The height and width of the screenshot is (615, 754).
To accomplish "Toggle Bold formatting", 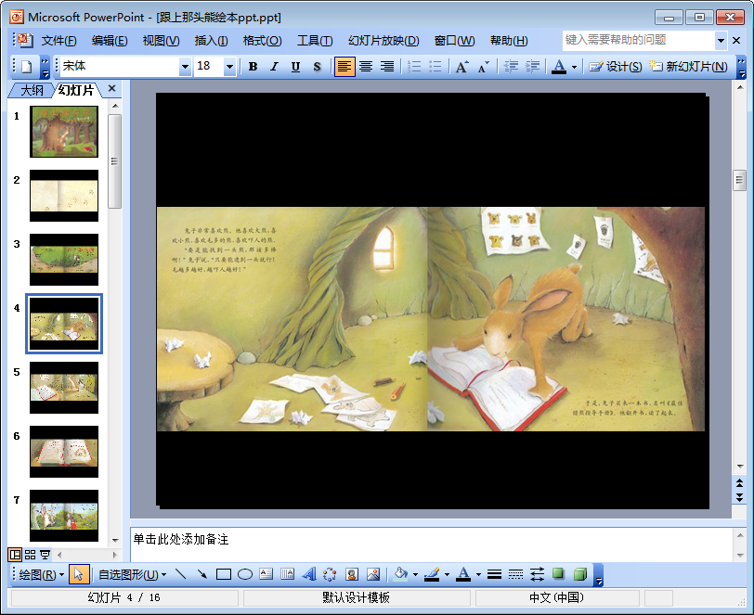I will tap(253, 67).
